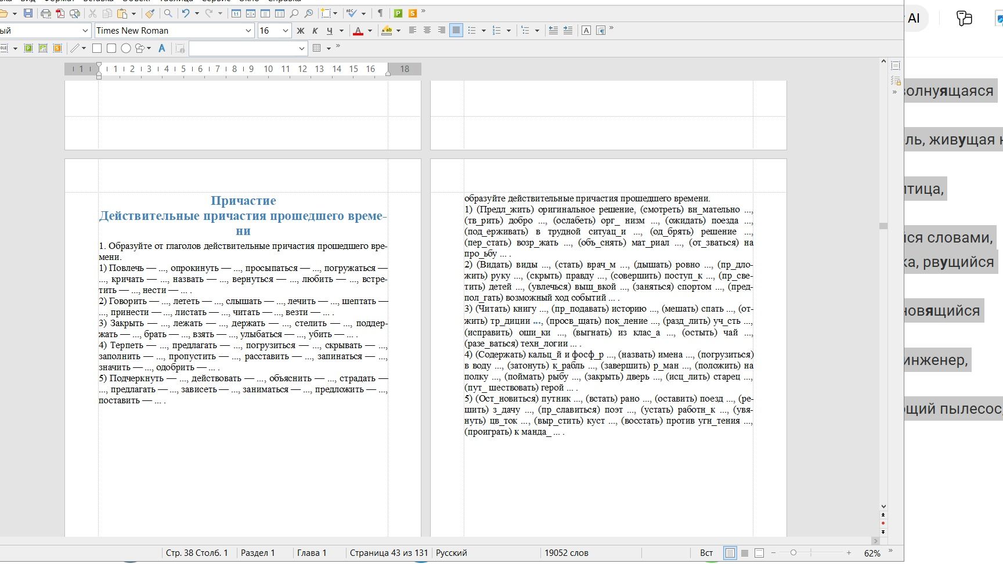Print the document using the printer icon
This screenshot has width=1003, height=564.
46,13
